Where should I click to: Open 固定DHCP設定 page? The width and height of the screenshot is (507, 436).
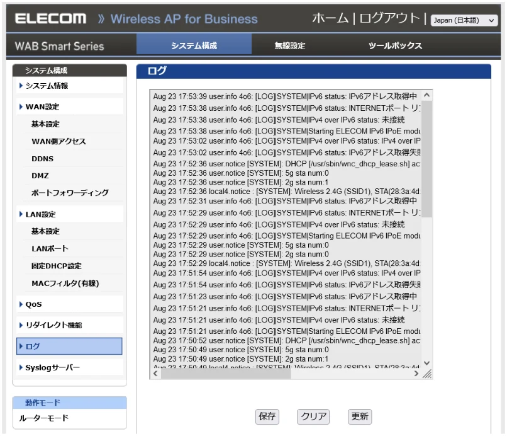56,266
